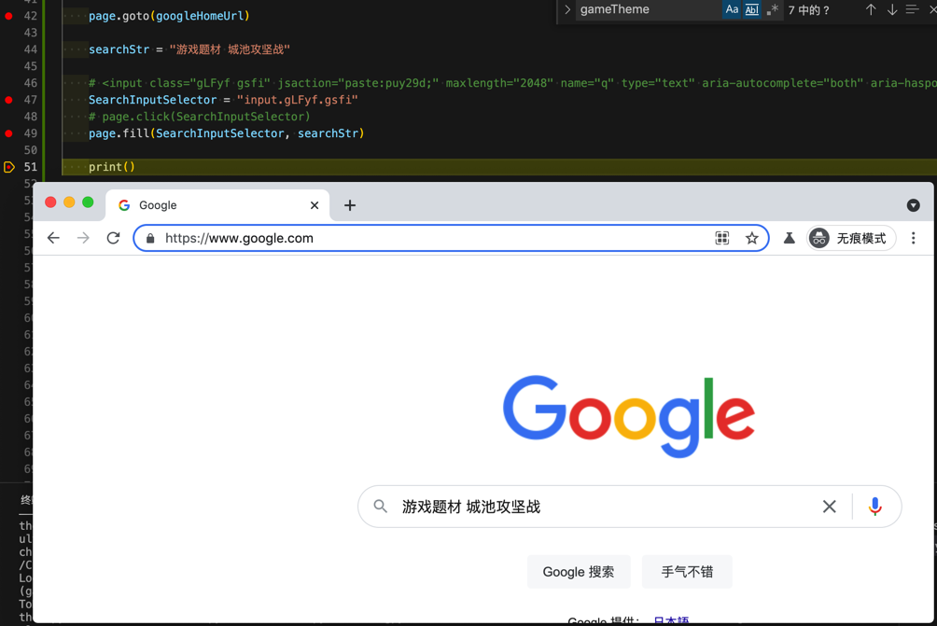
Task: Go to next match arrow
Action: coord(891,9)
